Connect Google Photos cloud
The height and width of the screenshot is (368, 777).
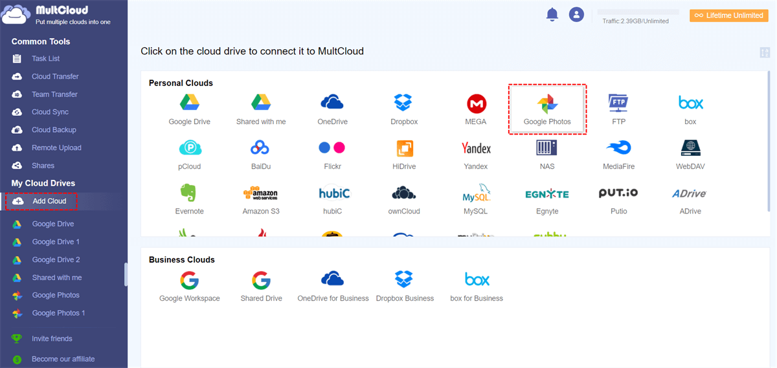click(x=547, y=109)
